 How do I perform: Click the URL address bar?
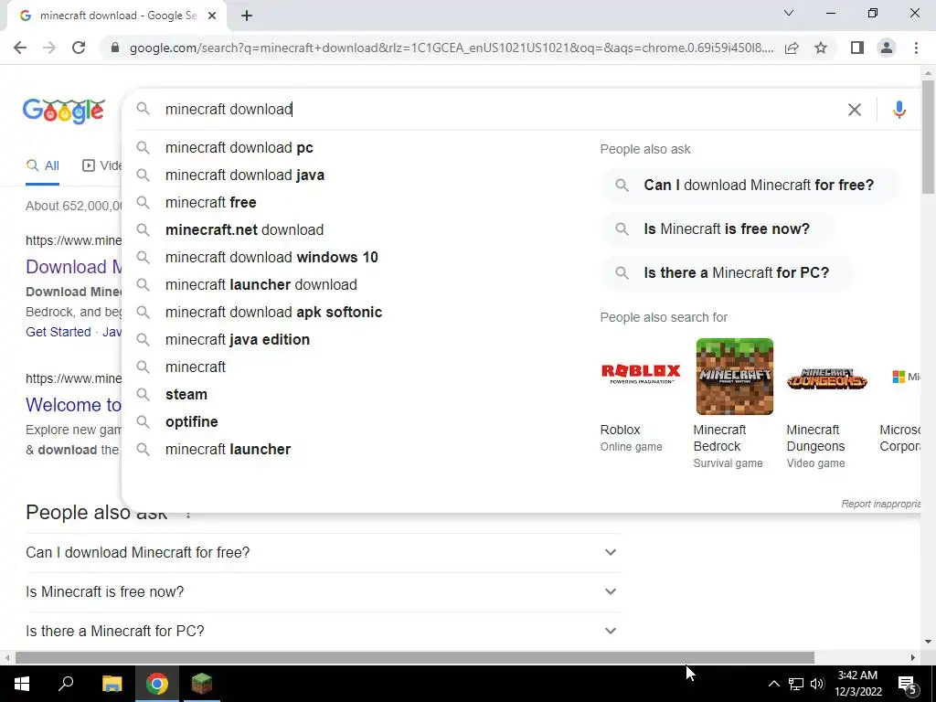tap(452, 48)
